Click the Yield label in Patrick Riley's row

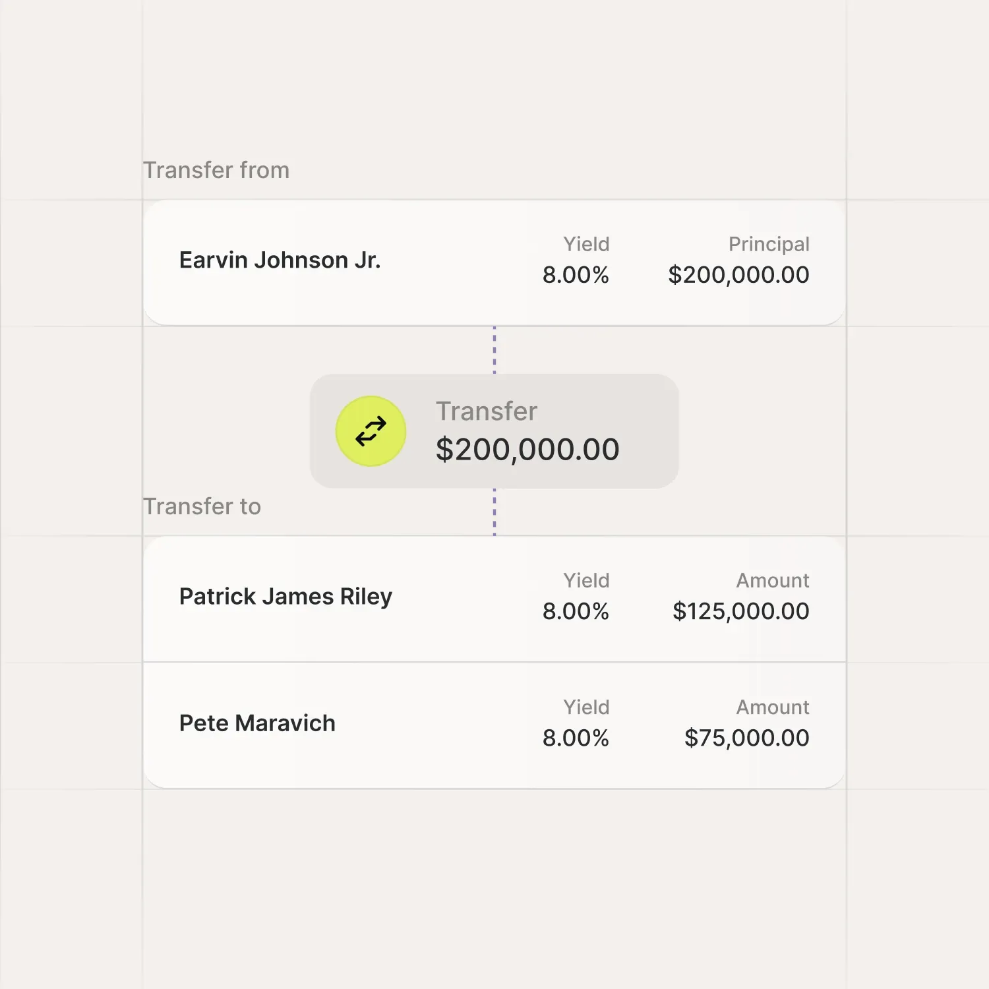[x=586, y=580]
